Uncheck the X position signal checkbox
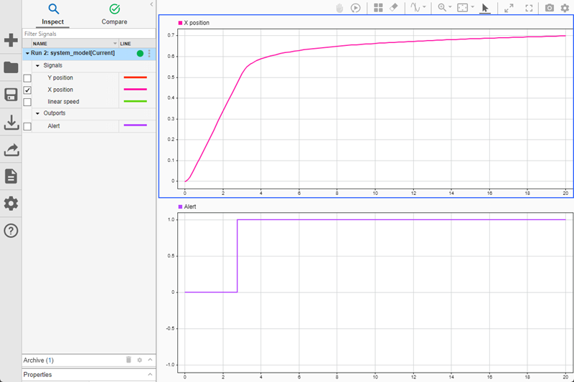Screen dimensions: 574x382 [27, 90]
